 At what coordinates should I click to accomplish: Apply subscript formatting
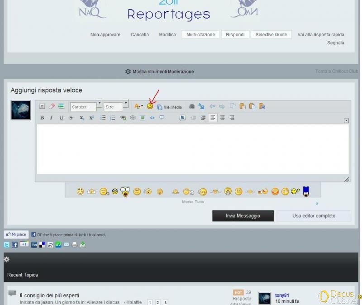click(x=81, y=118)
